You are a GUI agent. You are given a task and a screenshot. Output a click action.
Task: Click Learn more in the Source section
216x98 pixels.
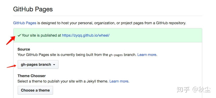pos(147,55)
